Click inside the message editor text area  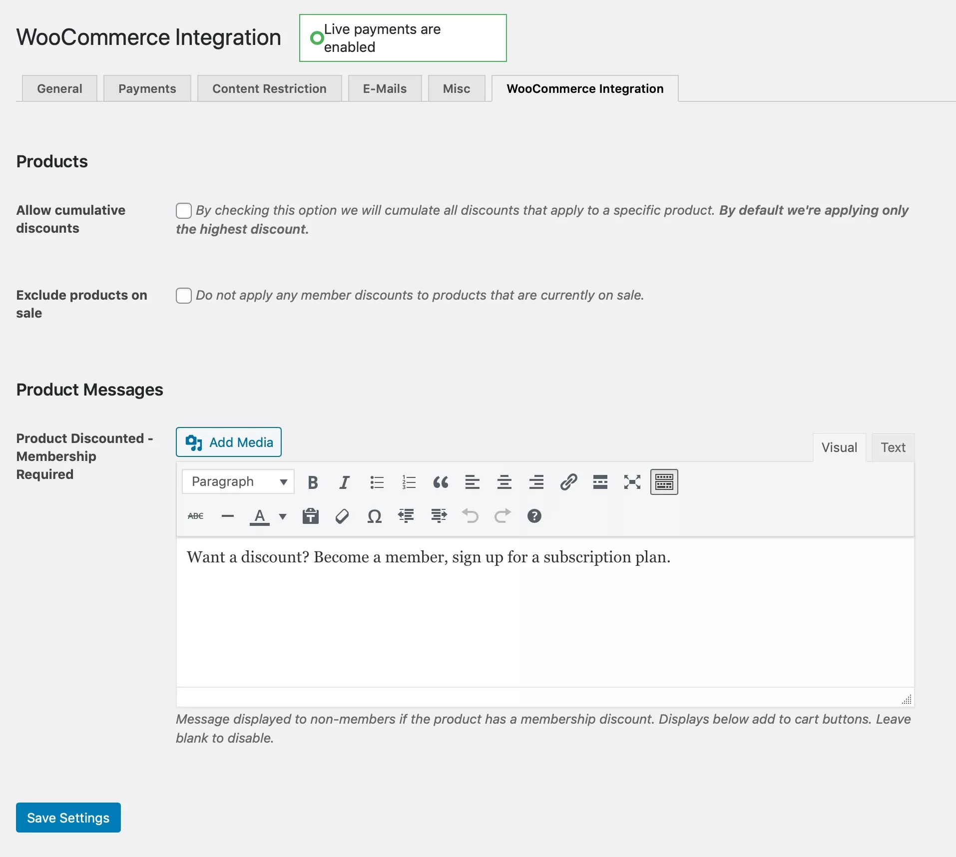pyautogui.click(x=545, y=612)
